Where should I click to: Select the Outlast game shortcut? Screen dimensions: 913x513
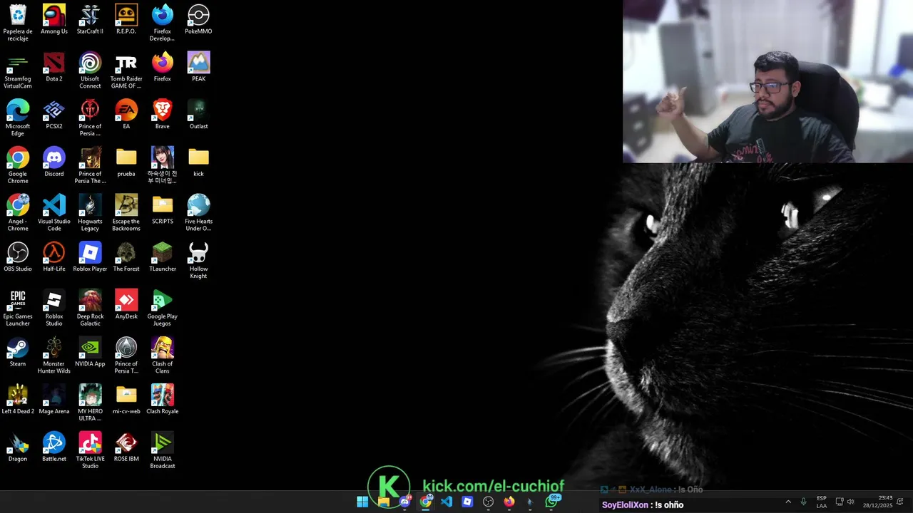point(198,115)
